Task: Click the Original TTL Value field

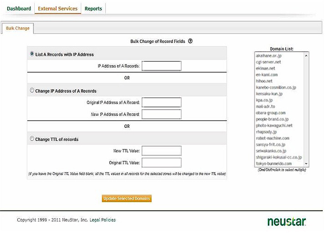Action: point(161,163)
